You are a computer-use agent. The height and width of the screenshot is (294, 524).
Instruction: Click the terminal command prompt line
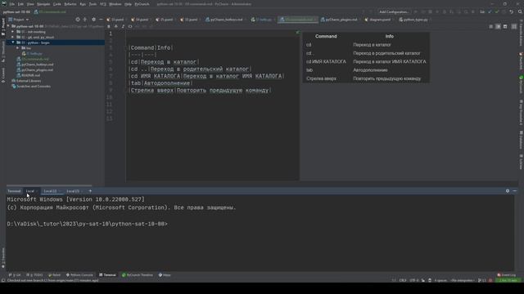coord(88,224)
